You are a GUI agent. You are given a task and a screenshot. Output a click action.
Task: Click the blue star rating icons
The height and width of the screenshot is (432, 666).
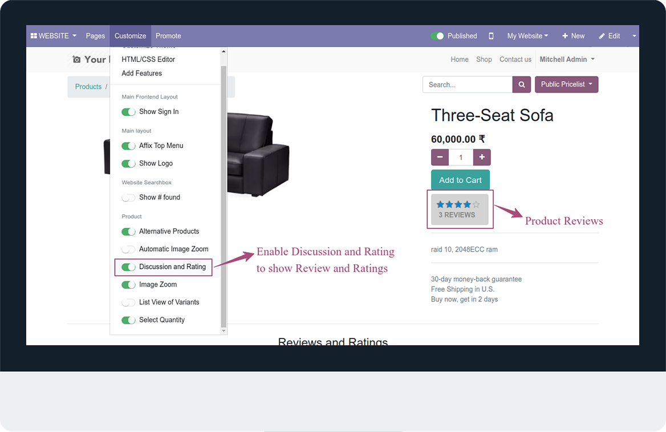(458, 204)
